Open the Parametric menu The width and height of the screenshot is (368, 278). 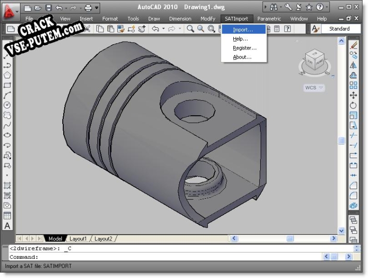(x=269, y=19)
